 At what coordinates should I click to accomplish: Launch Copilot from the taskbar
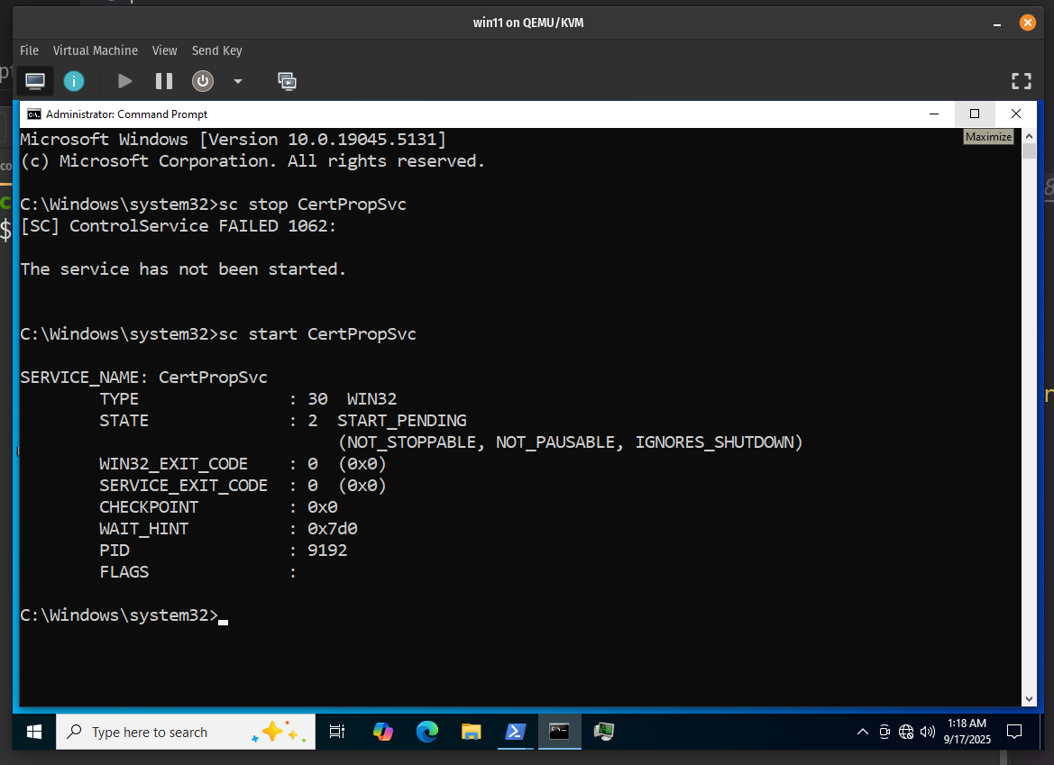tap(383, 732)
